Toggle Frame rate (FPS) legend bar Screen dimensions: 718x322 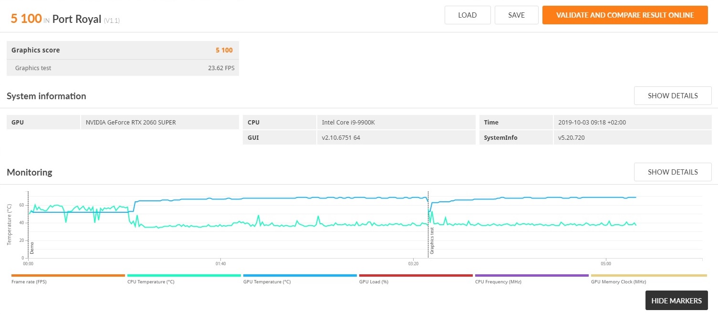[68, 275]
